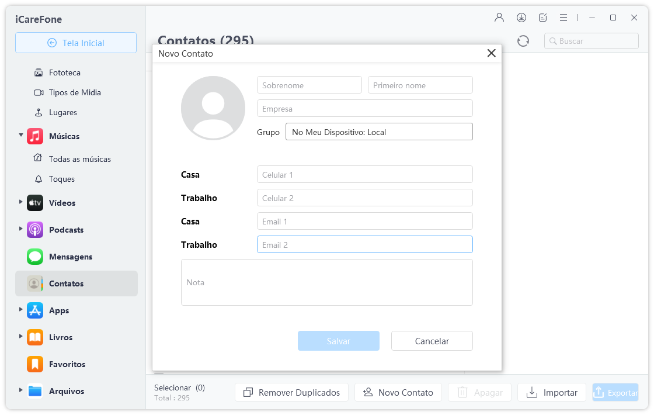The image size is (654, 415).
Task: Click the contact avatar placeholder
Action: (213, 108)
